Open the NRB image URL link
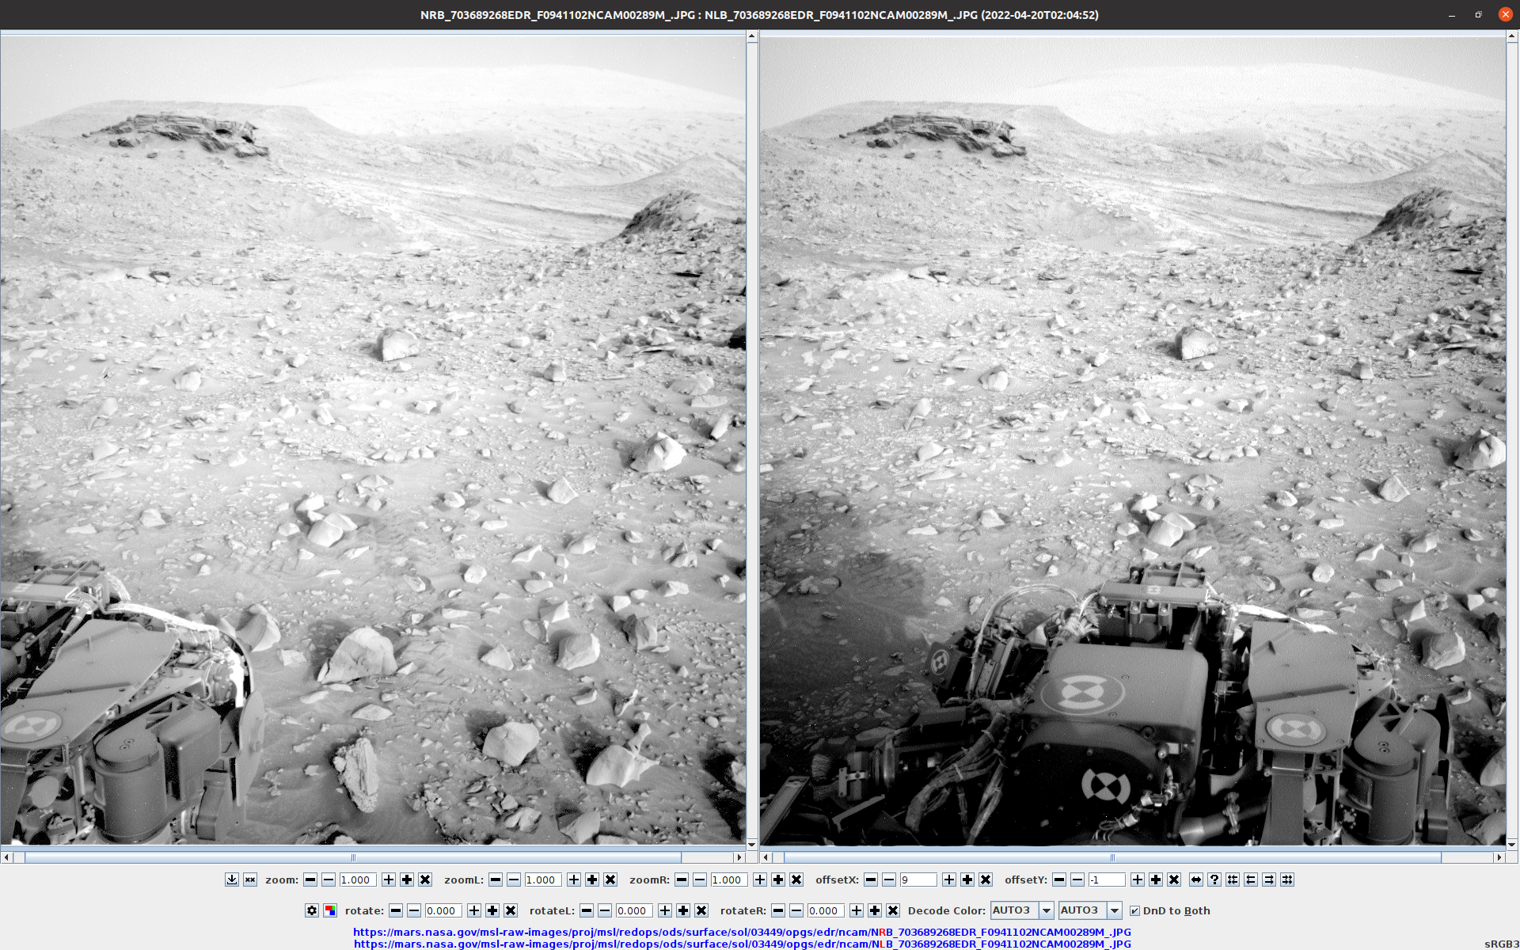The height and width of the screenshot is (950, 1520). tap(742, 932)
